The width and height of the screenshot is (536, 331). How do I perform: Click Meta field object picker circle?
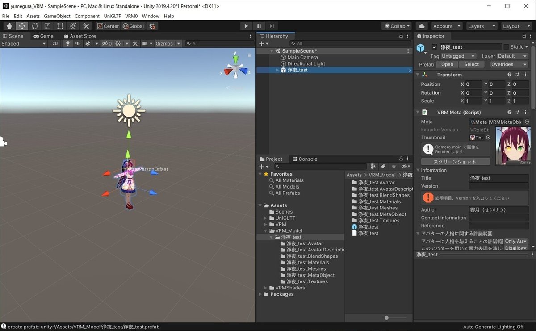[527, 122]
